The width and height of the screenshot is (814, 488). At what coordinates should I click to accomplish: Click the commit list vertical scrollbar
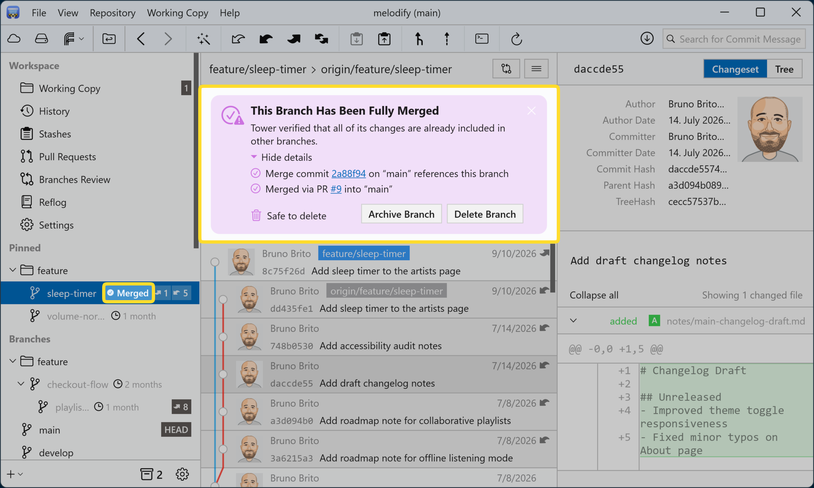(552, 268)
